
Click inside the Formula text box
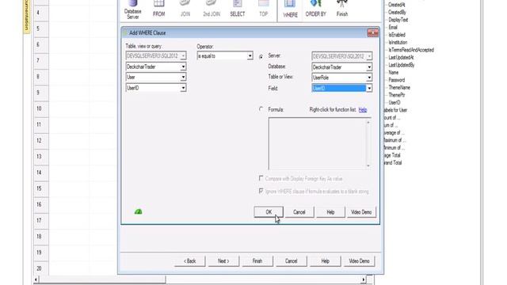tap(317, 143)
